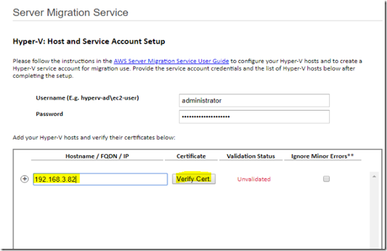Focus the Username input field
Image resolution: width=387 pixels, height=251 pixels.
tap(254, 100)
